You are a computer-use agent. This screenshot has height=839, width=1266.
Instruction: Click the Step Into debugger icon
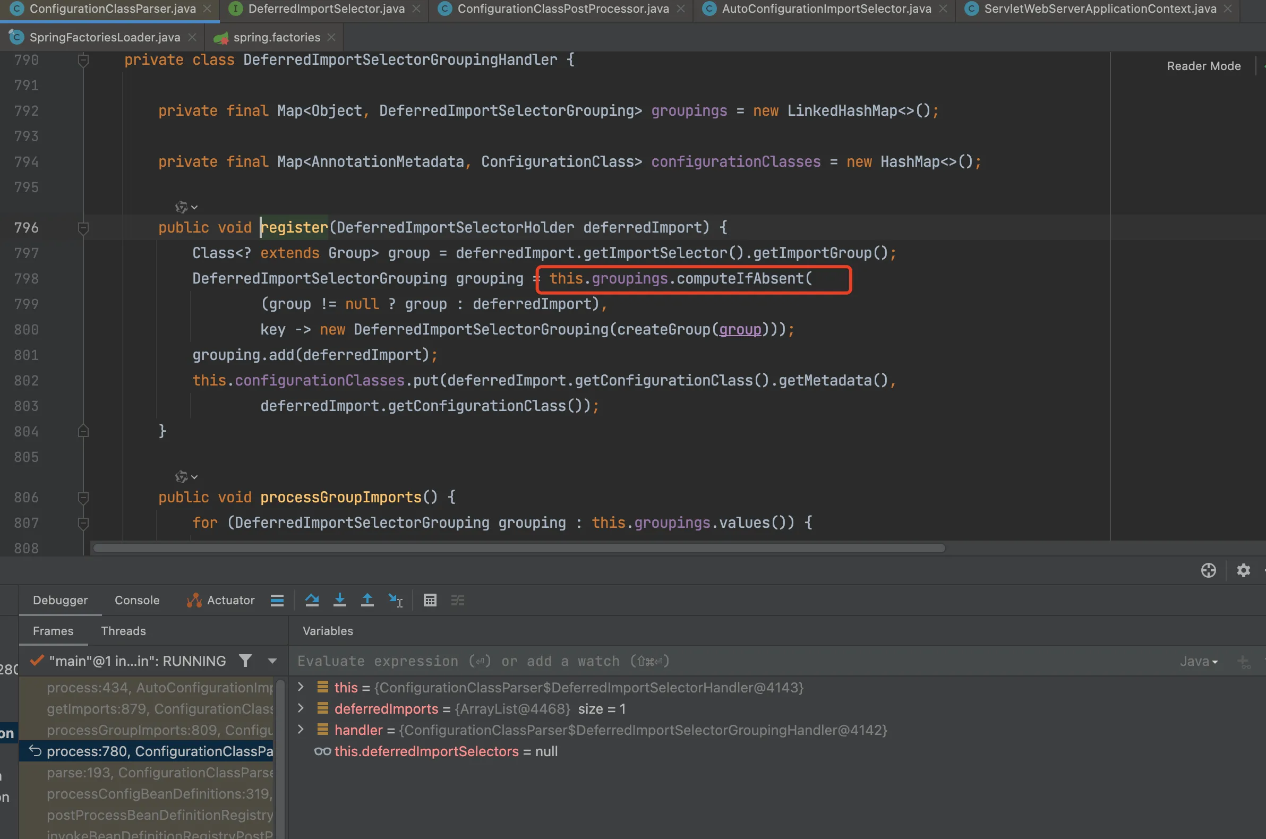click(339, 600)
